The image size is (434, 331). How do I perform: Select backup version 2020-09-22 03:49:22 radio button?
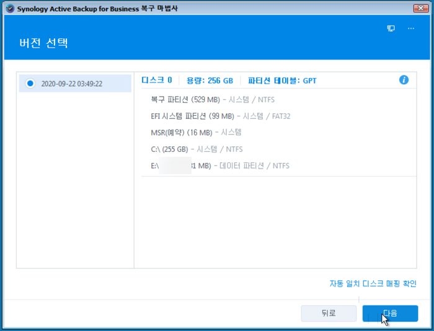[30, 83]
